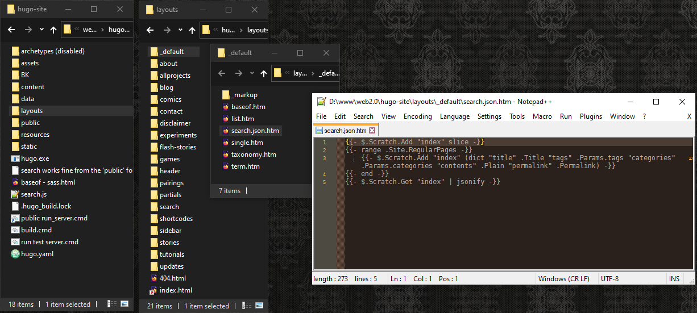Click the 404.html file icon
The height and width of the screenshot is (313, 697).
click(x=154, y=278)
